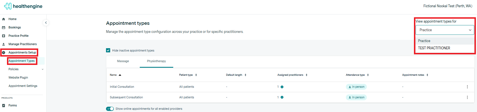Screen dimensions: 477x112
Task: Switch to the Physiotherapy tab
Action: 156,61
